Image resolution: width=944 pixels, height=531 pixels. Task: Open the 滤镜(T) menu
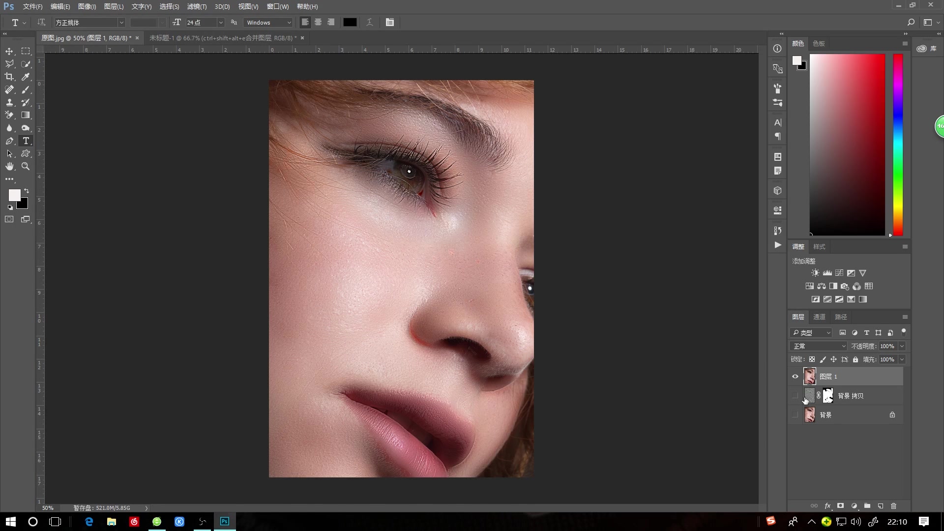[197, 6]
